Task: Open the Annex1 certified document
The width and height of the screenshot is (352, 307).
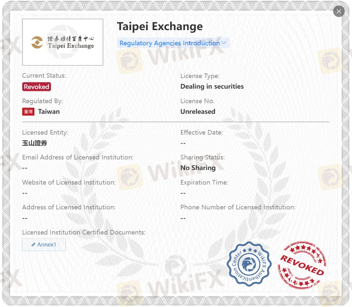Action: (x=44, y=244)
